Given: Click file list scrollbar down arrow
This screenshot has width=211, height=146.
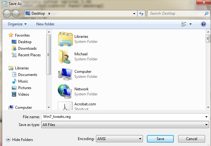Looking at the screenshot, I should point(208,107).
